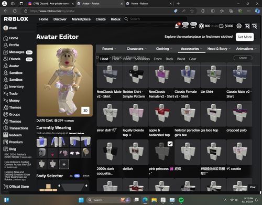Open Microsoft Edge from the taskbar
This screenshot has height=205, width=262.
[x=145, y=200]
